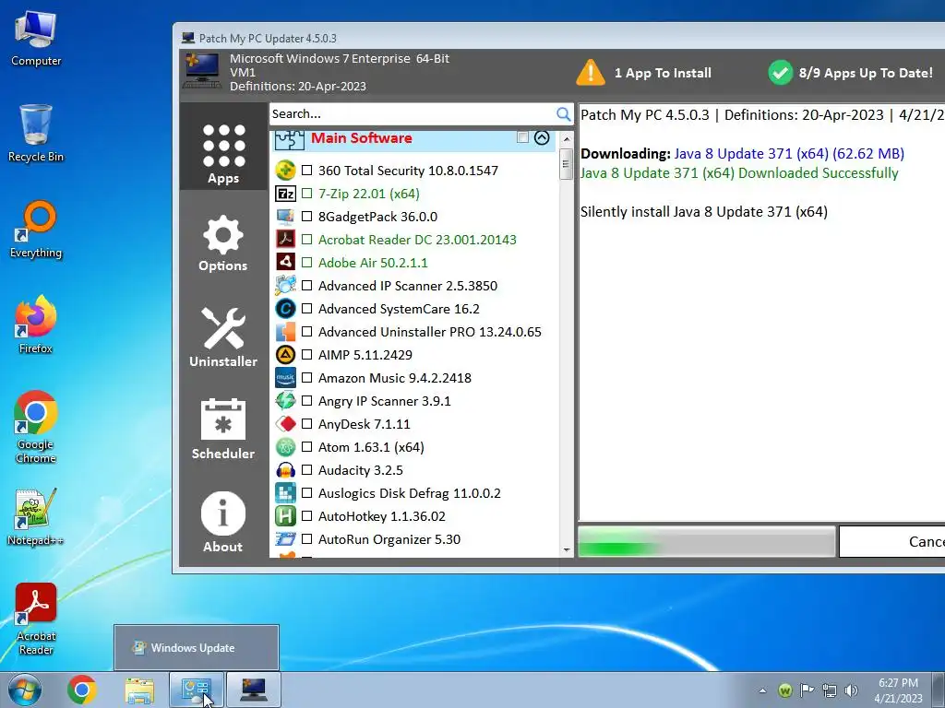Select the Firefox desktop shortcut
The height and width of the screenshot is (708, 945).
(36, 324)
